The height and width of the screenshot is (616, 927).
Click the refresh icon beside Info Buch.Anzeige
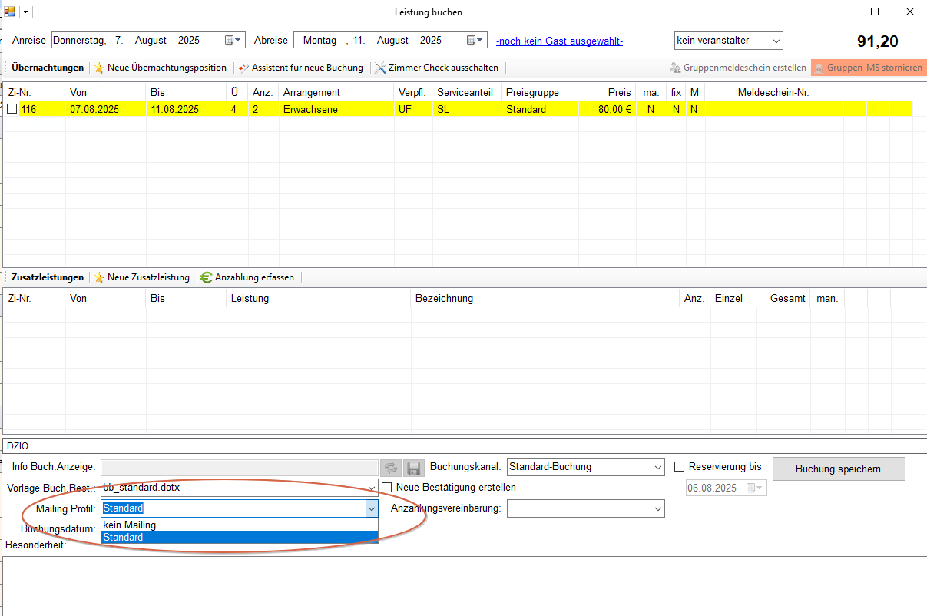click(391, 468)
